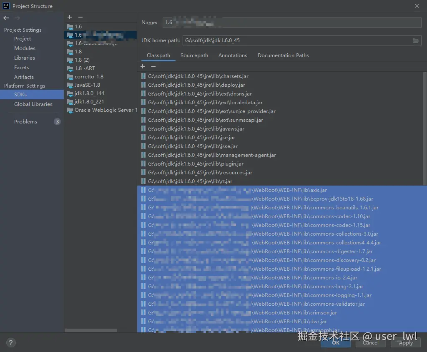Select the 1.8 (2) SDK entry

[100, 60]
